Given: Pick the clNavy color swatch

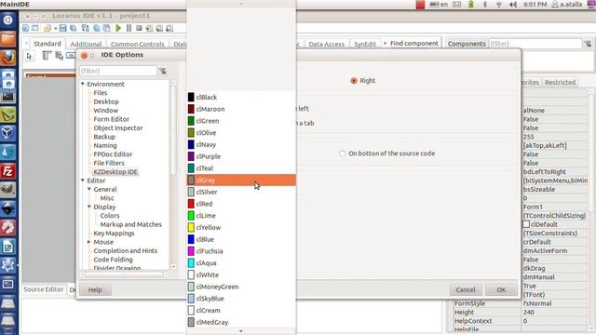Looking at the screenshot, I should click(x=191, y=145).
